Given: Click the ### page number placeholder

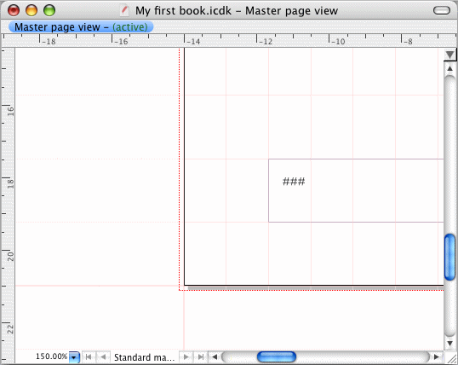Looking at the screenshot, I should (x=294, y=182).
